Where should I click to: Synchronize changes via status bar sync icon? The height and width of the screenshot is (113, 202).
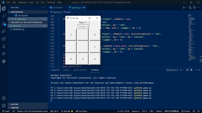14,111
